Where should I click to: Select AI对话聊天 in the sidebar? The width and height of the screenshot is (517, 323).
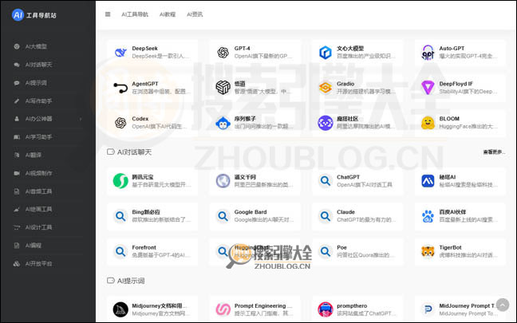(x=38, y=65)
